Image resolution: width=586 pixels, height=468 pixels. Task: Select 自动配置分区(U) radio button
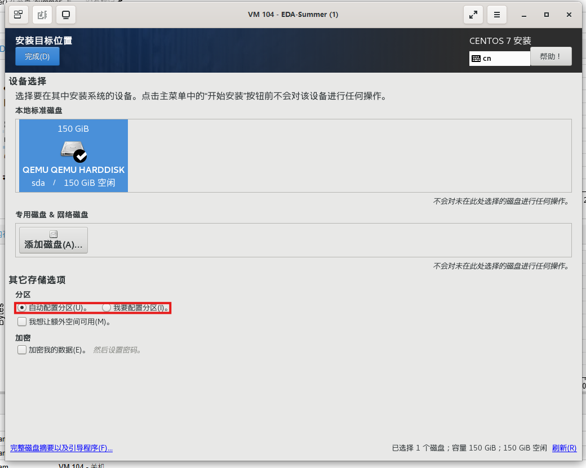tap(22, 307)
